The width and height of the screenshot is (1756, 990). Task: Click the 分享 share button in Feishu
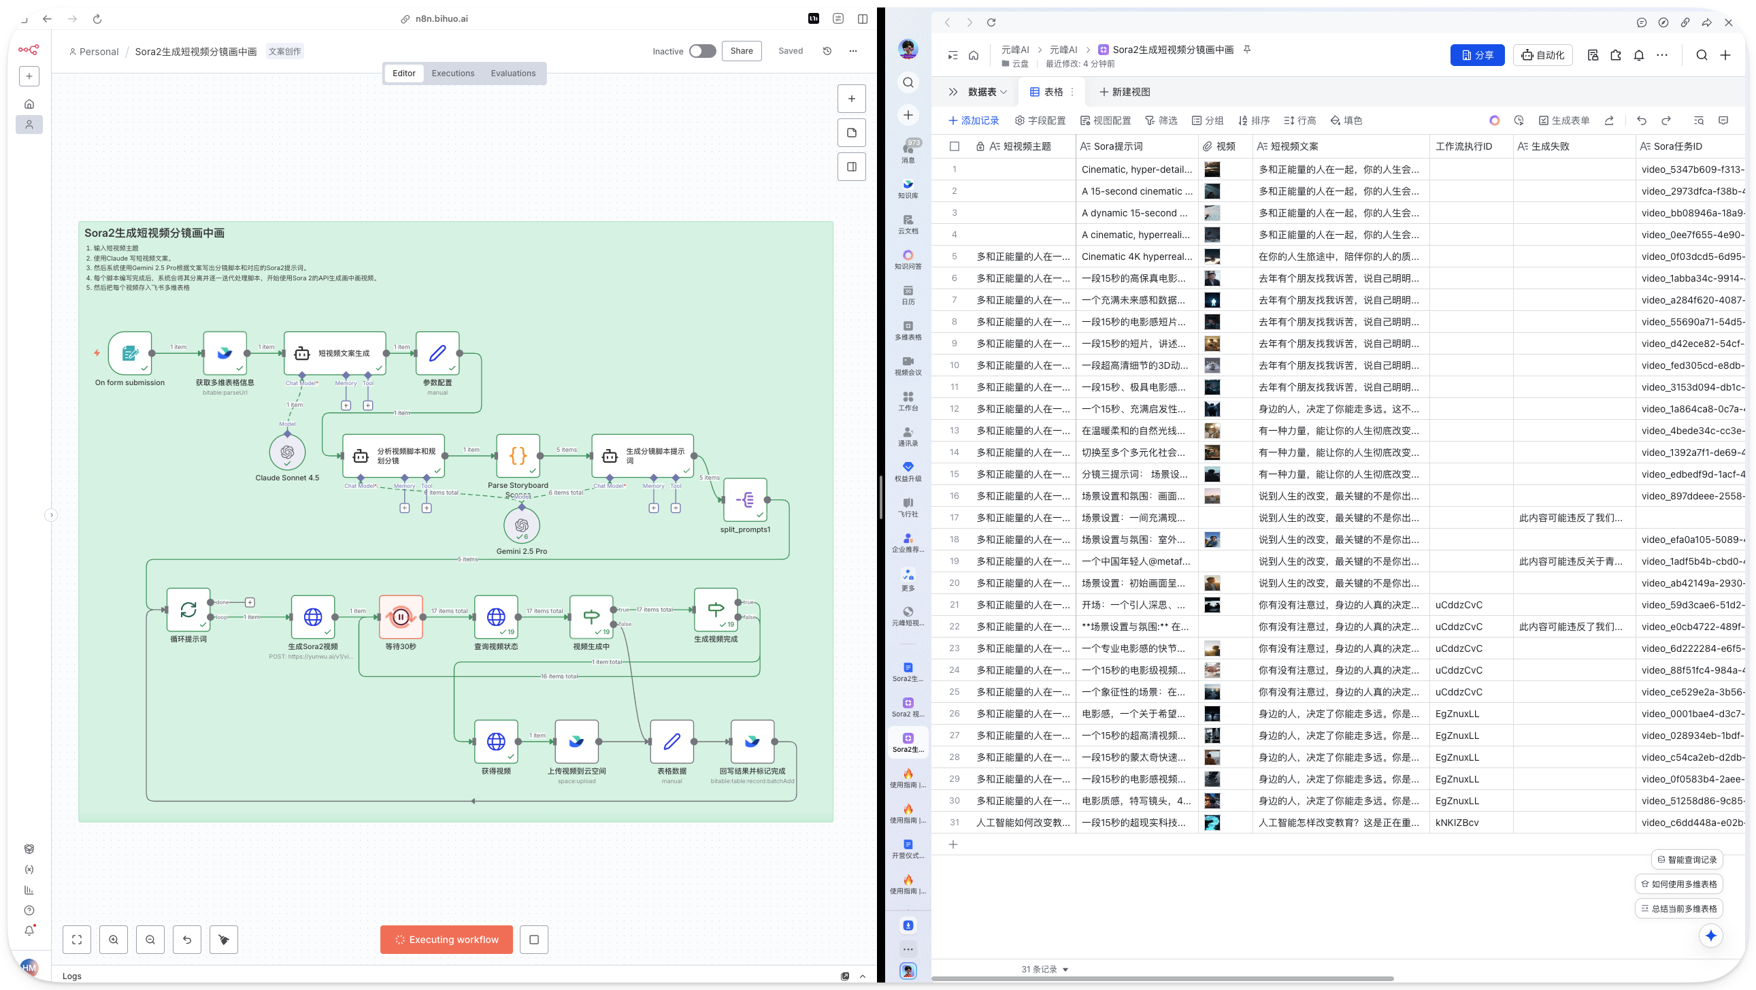[x=1477, y=55]
